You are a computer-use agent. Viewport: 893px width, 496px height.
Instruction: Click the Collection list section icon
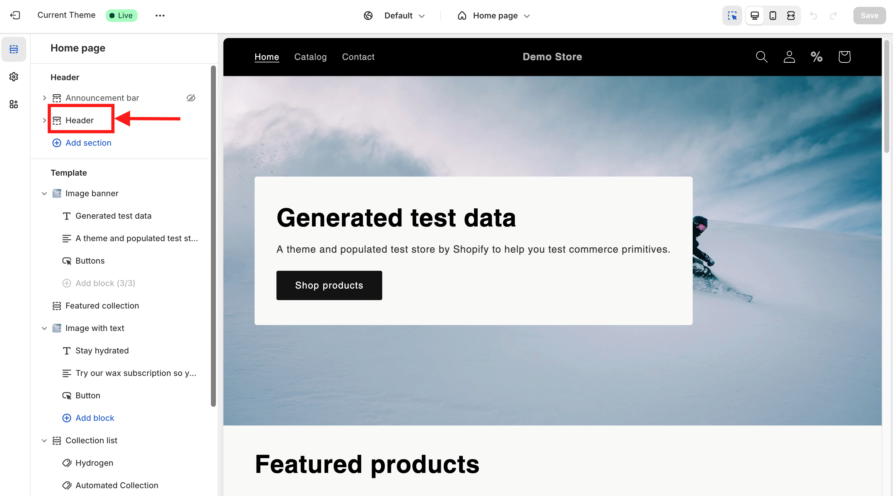pos(57,440)
